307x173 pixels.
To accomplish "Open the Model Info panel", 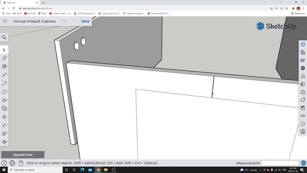I will (x=303, y=124).
